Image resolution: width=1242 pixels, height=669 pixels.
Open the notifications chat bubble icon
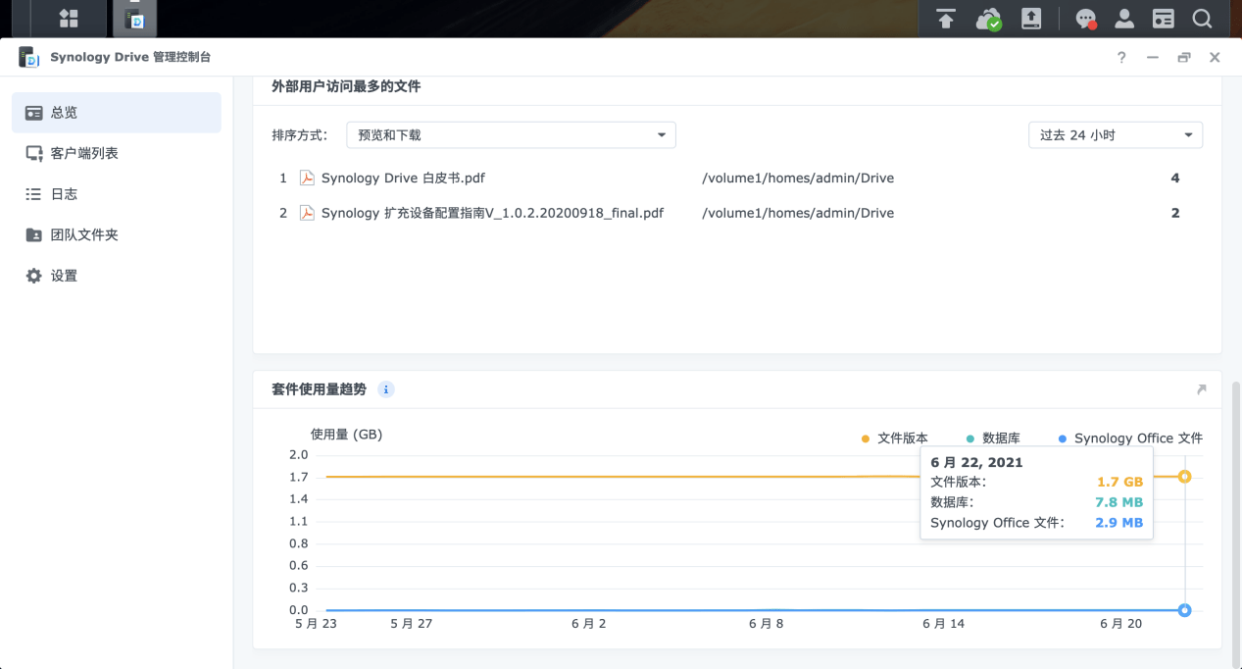(x=1085, y=19)
